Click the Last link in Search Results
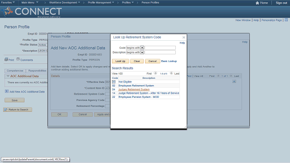This screenshot has height=163, width=290. 177,73
